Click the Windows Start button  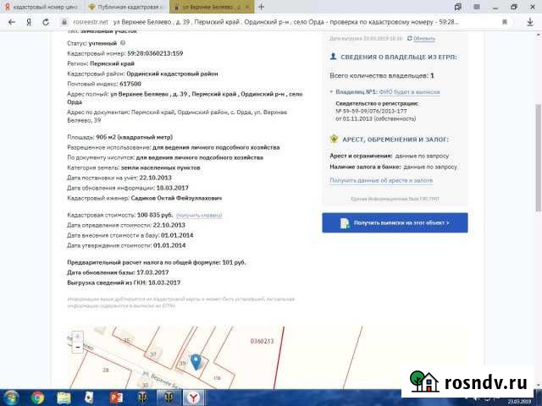11,398
